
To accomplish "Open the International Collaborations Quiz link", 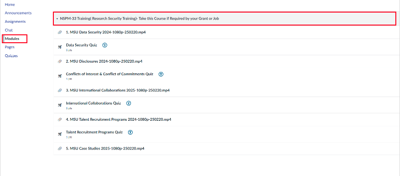I will pyautogui.click(x=93, y=103).
